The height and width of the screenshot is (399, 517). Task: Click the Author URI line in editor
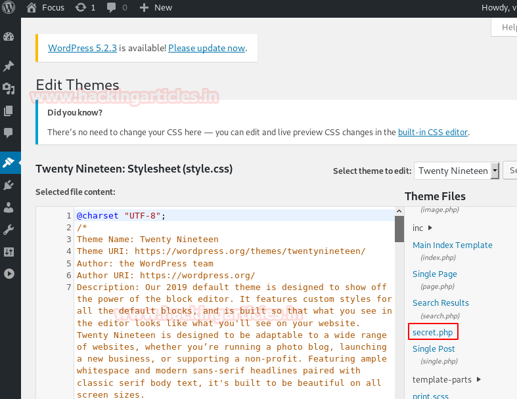coord(166,275)
